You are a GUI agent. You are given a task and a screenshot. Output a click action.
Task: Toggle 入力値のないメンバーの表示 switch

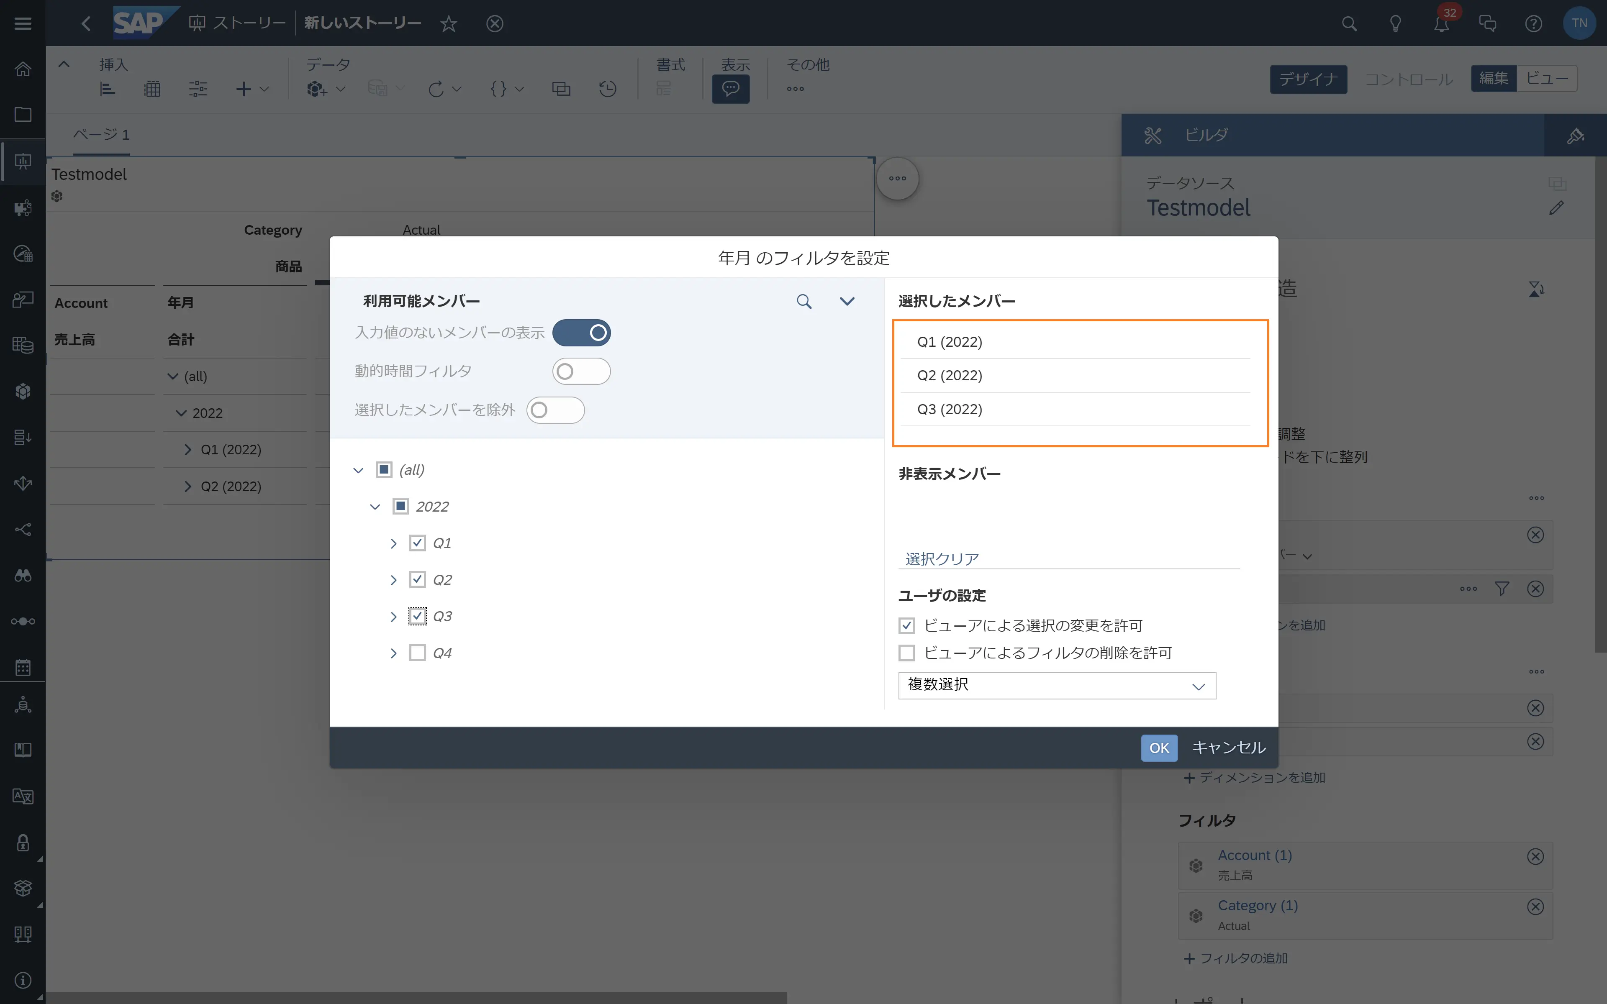[581, 333]
